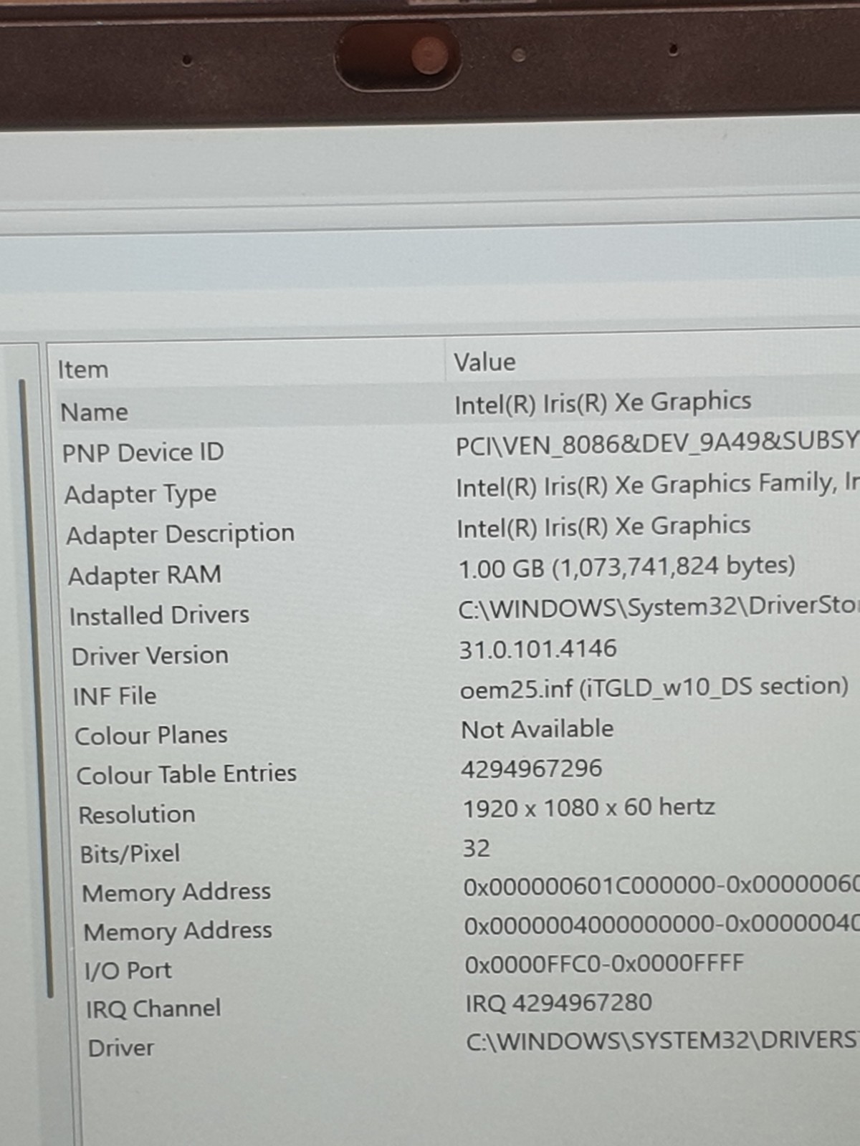Select the Adapter RAM label

pos(144,575)
